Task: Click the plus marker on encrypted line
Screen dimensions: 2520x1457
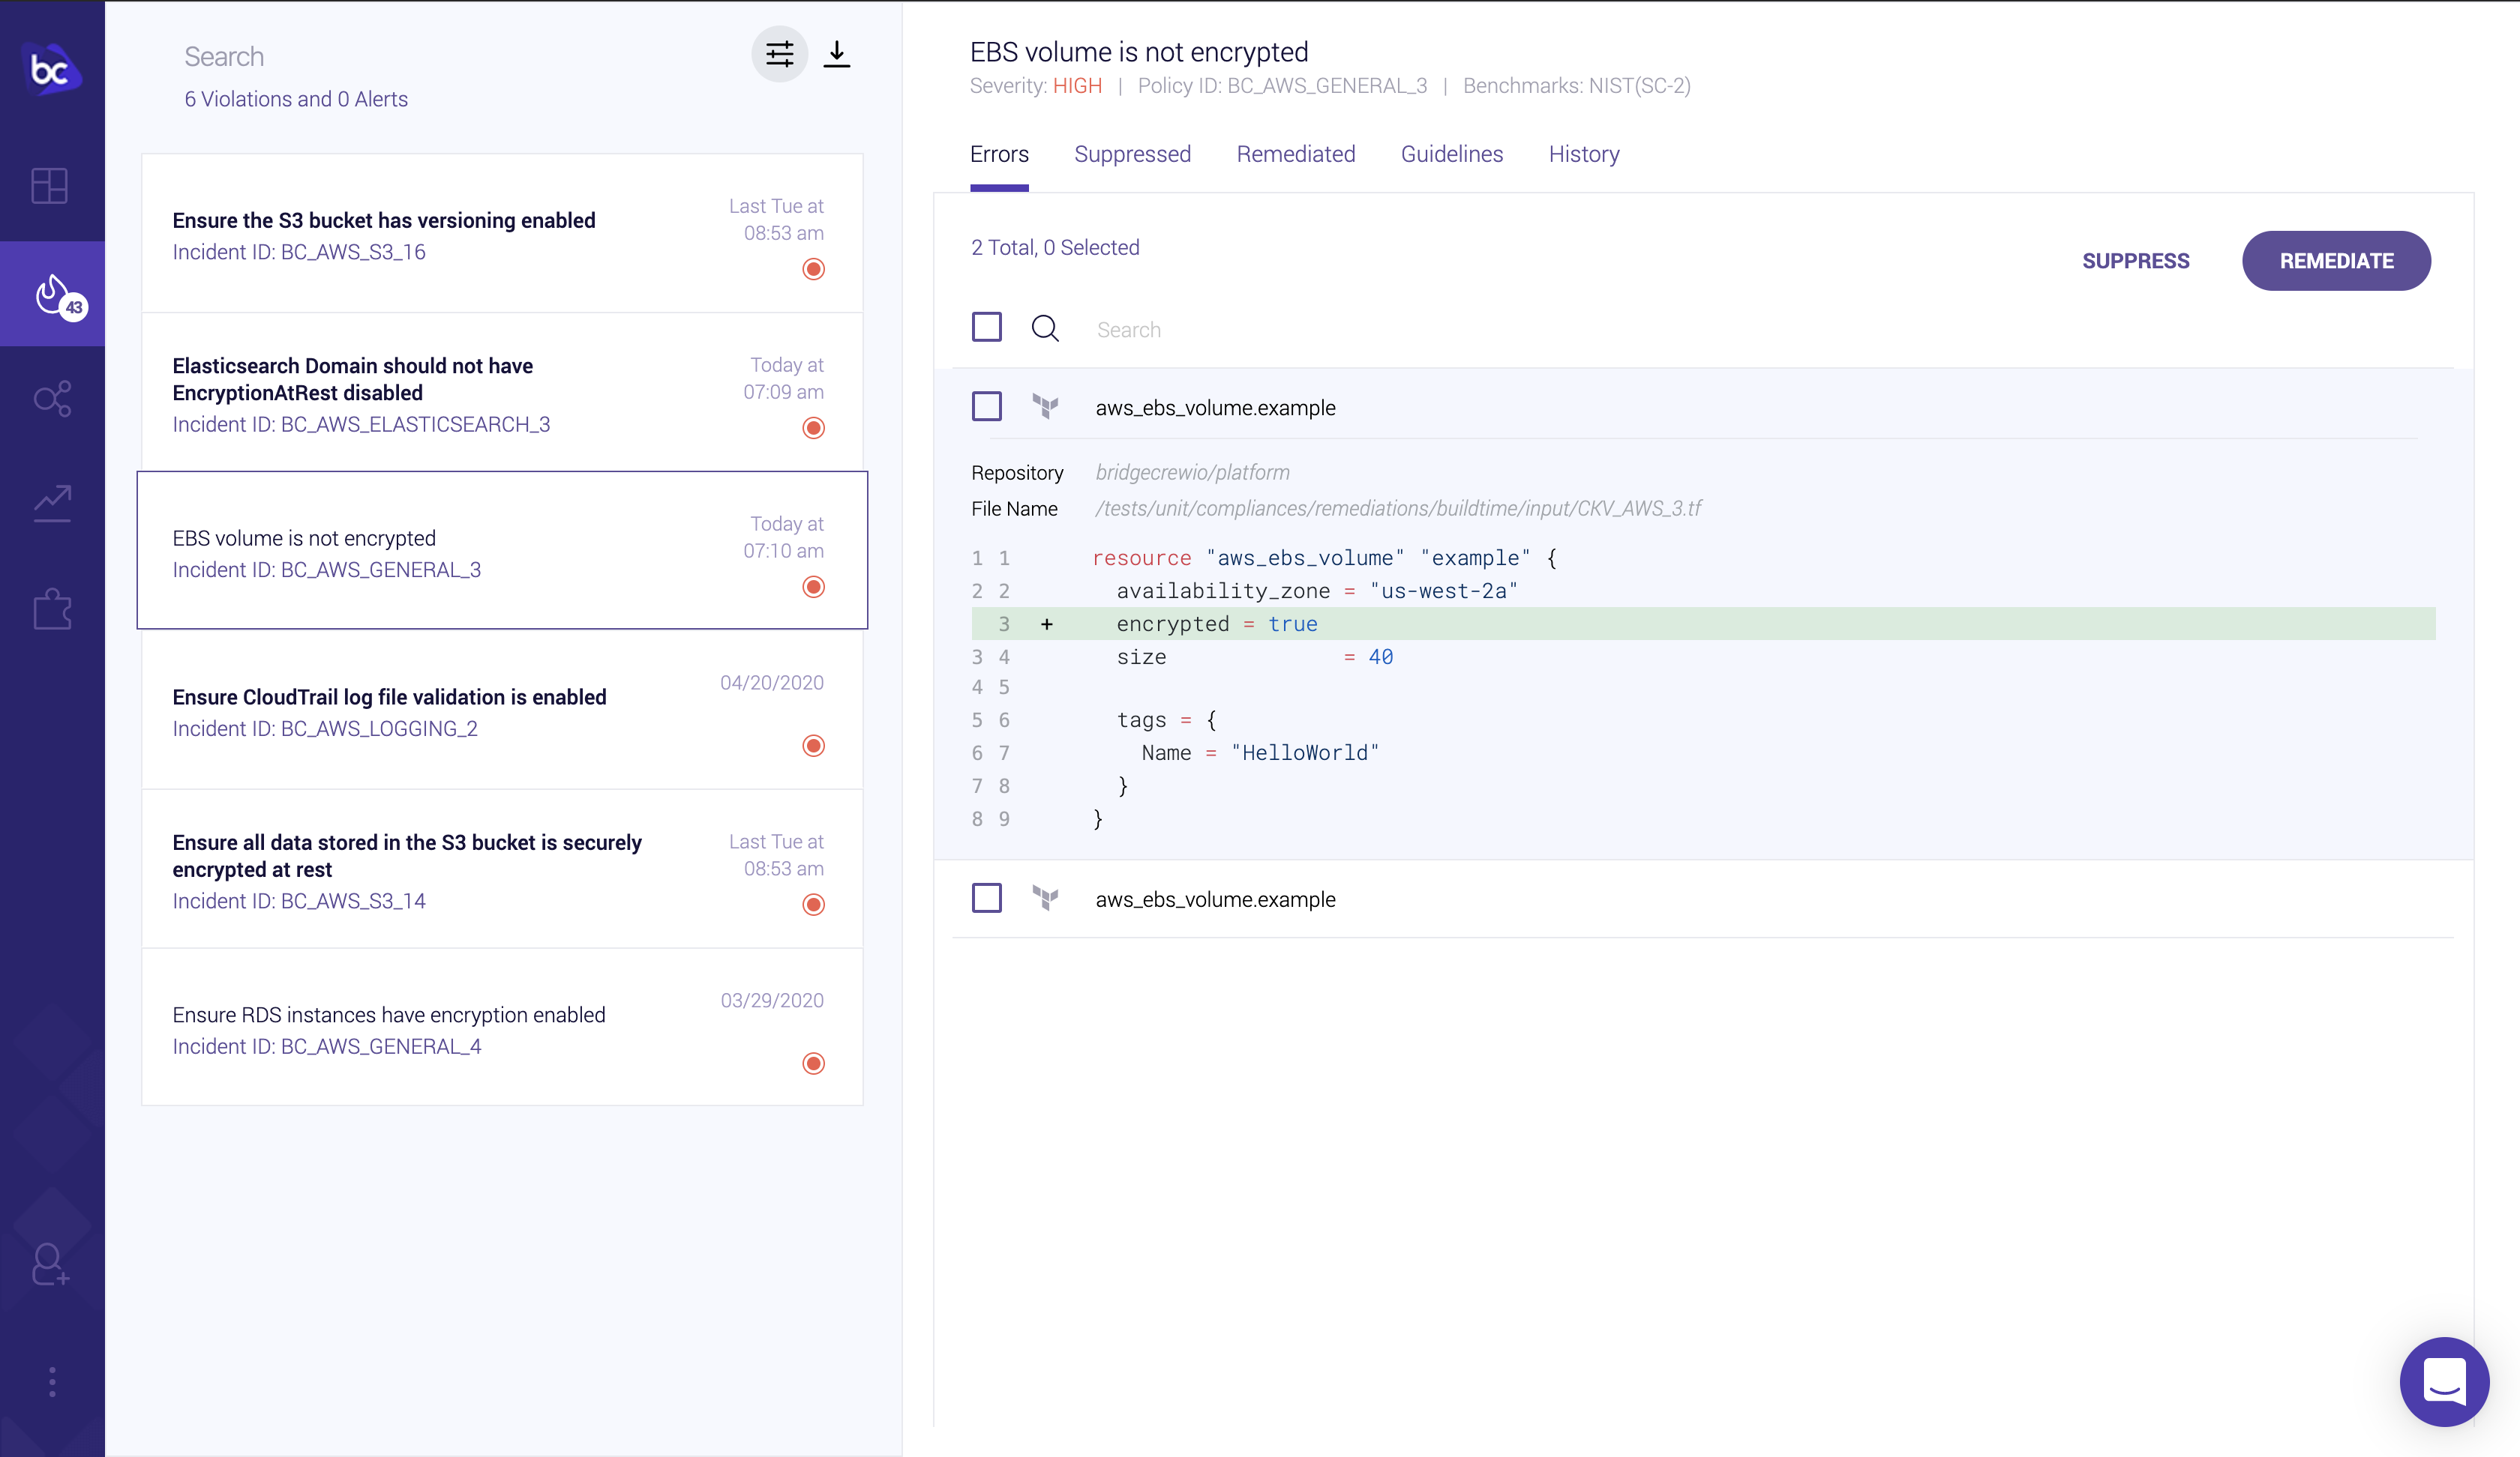Action: (x=1047, y=624)
